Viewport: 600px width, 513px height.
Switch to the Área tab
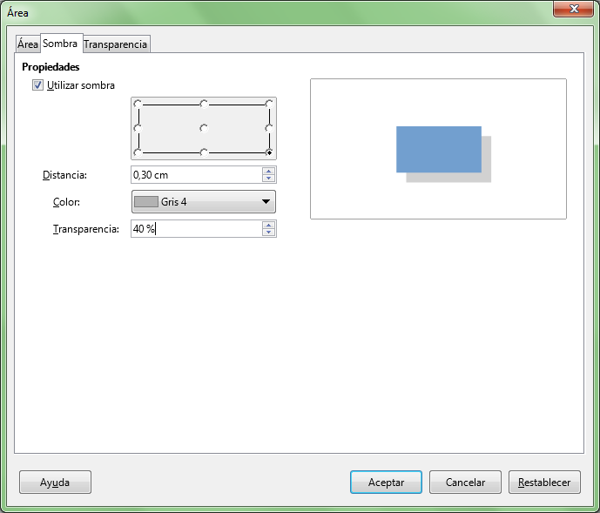pos(28,44)
